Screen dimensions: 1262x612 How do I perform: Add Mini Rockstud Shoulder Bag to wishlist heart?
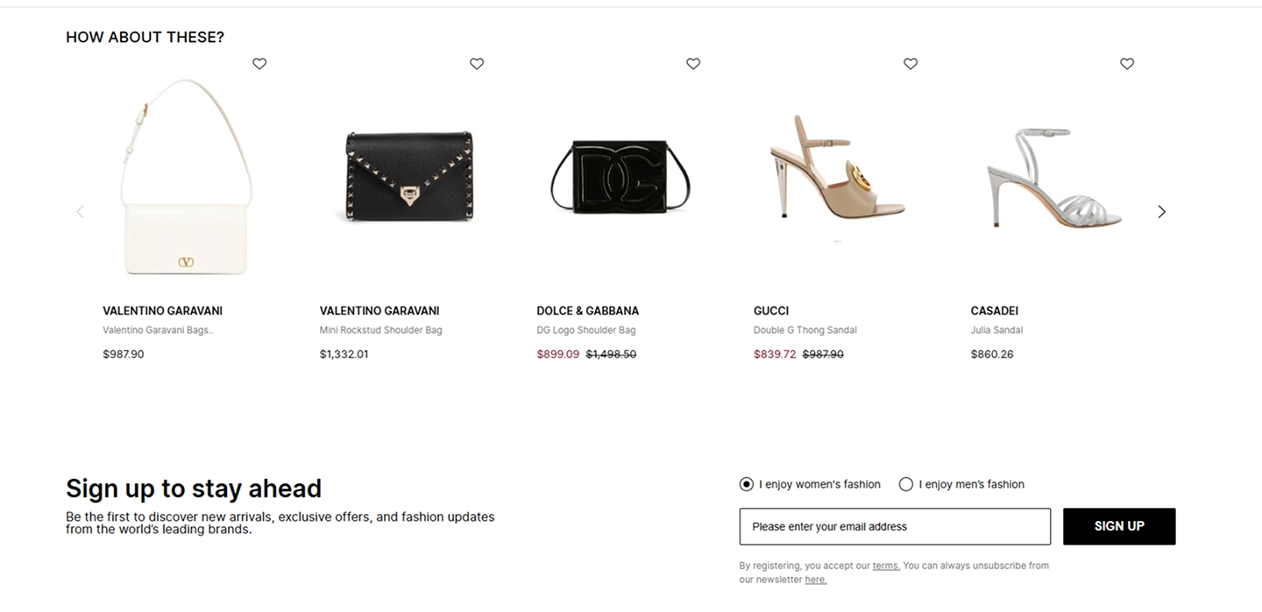coord(477,64)
